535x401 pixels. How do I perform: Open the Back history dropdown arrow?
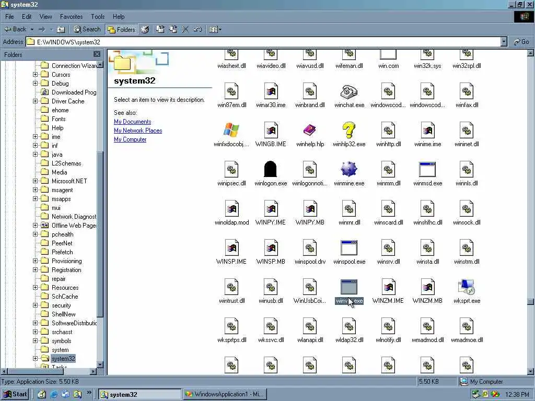[32, 30]
